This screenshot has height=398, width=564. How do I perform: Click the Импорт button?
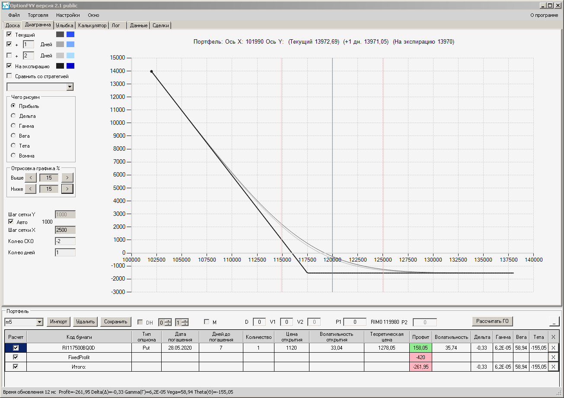click(59, 322)
